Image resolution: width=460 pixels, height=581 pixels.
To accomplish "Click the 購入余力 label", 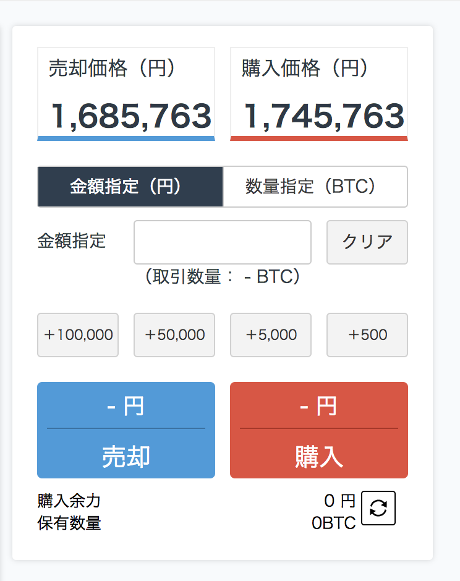I will [x=69, y=501].
